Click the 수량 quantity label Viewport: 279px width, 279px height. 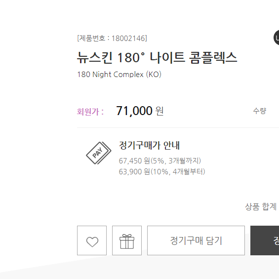click(260, 111)
